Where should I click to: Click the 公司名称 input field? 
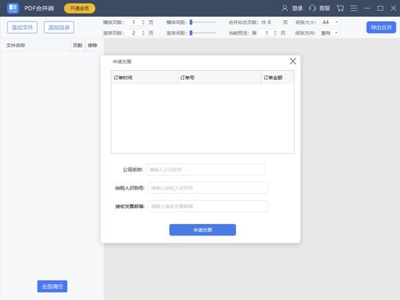(206, 169)
